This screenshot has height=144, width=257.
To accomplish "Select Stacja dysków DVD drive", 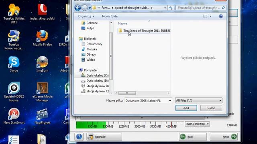I will click(x=95, y=86).
